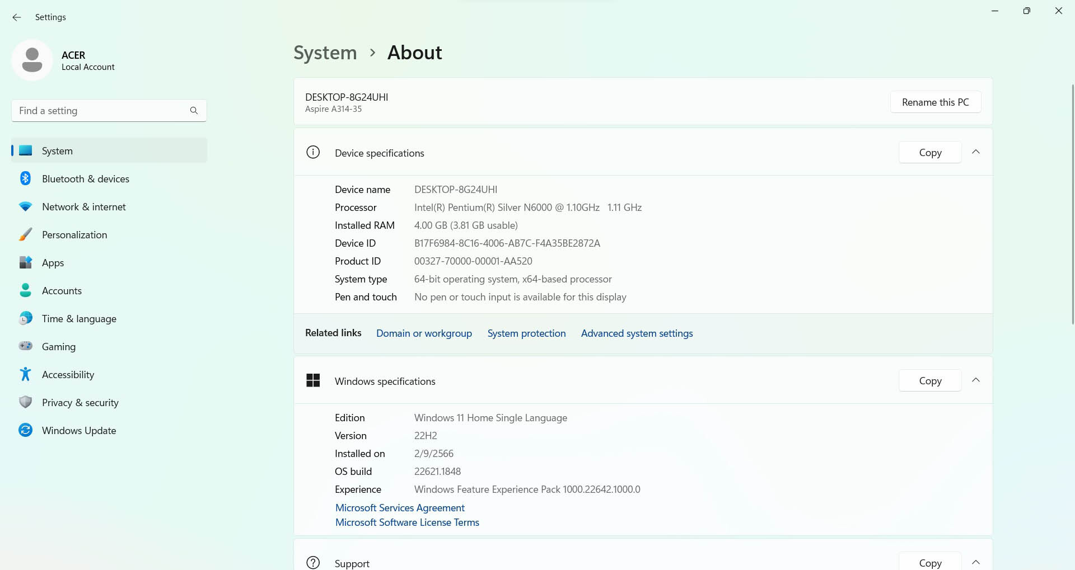Image resolution: width=1075 pixels, height=570 pixels.
Task: Click the Gaming controller icon
Action: click(25, 346)
